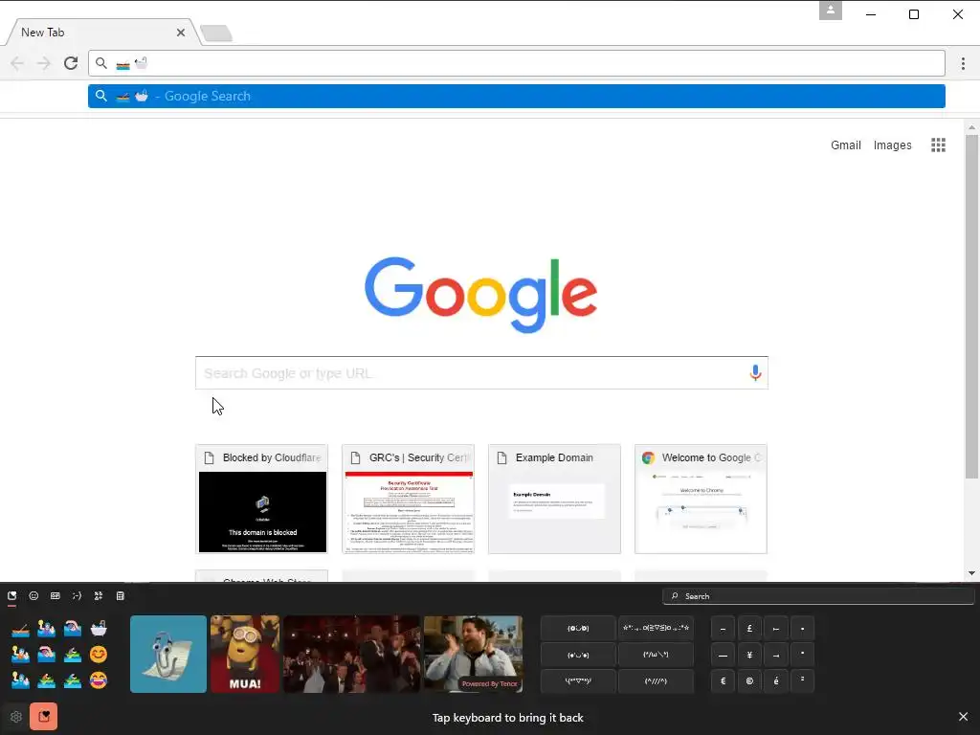Open the Chrome profile avatar button
980x735 pixels.
coord(830,11)
